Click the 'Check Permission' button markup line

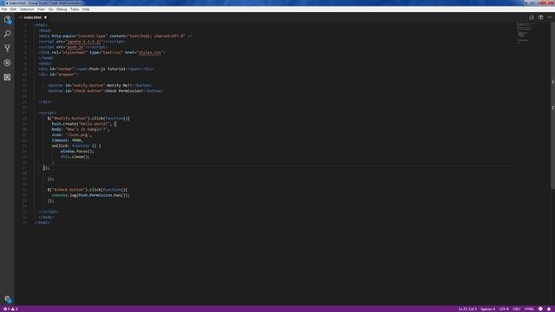(106, 91)
